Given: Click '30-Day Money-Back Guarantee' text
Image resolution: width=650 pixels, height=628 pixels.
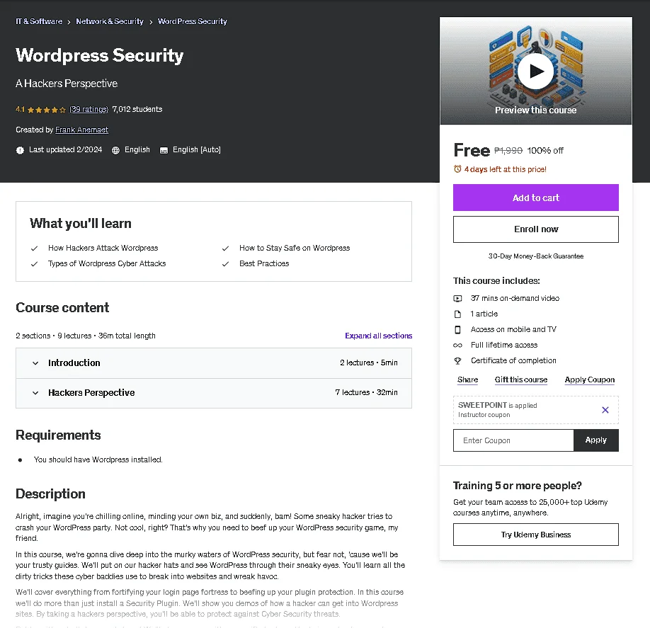Looking at the screenshot, I should point(535,256).
